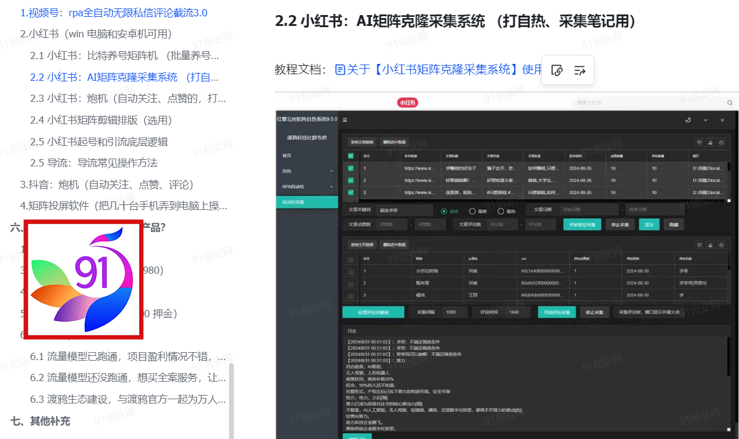The height and width of the screenshot is (439, 739).
Task: Select the 最热 radio button
Action: tap(500, 211)
